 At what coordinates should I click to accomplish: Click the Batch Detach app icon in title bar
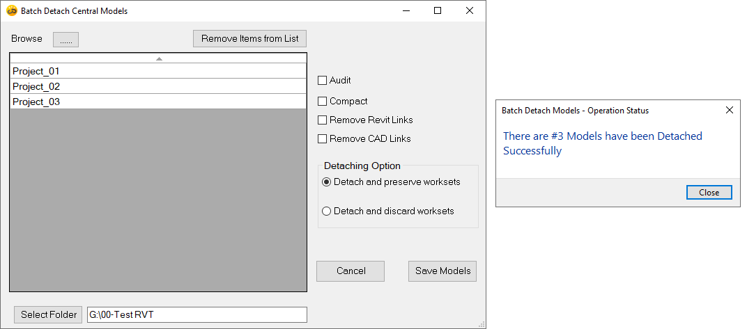[x=11, y=11]
